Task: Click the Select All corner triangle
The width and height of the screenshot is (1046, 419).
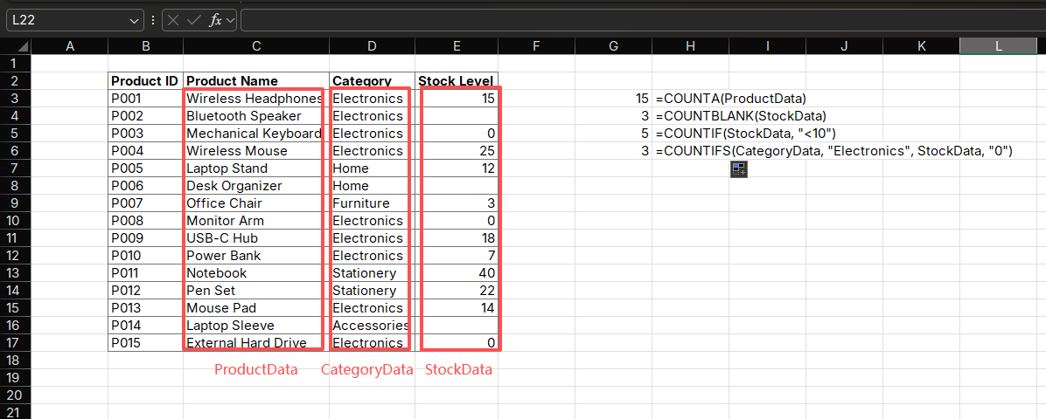Action: (16, 46)
